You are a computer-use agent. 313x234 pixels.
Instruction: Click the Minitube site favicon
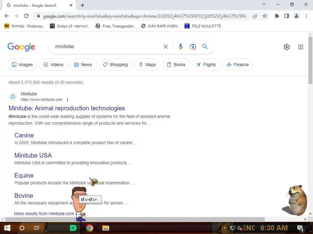coord(13,97)
